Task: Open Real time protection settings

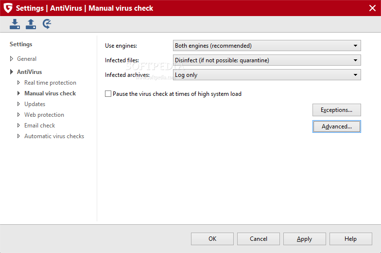Action: click(51, 83)
